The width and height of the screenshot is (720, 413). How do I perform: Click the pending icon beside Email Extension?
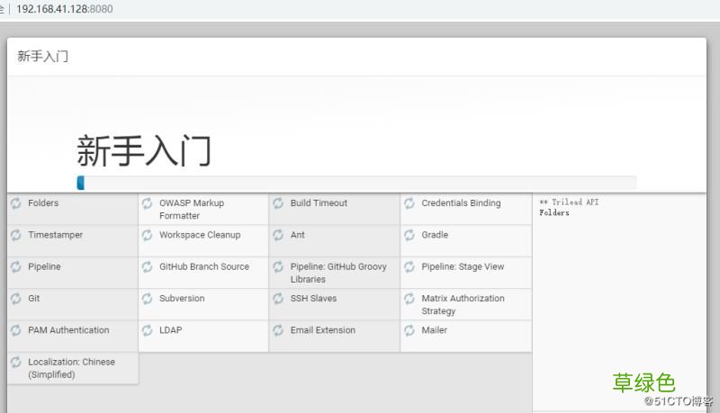click(x=278, y=330)
